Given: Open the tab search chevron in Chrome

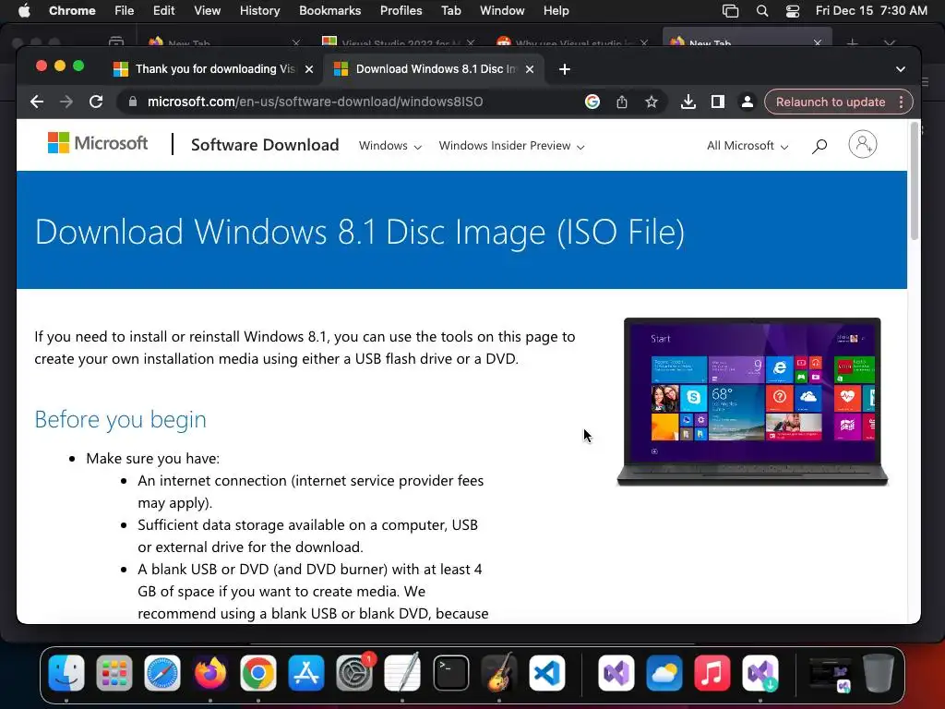Looking at the screenshot, I should (x=901, y=69).
